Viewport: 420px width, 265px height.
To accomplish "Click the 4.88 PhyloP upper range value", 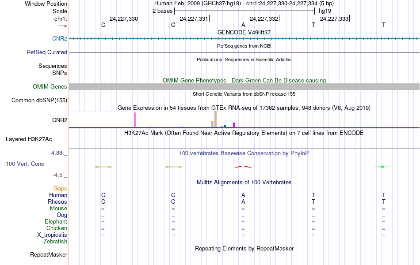I will coord(57,153).
